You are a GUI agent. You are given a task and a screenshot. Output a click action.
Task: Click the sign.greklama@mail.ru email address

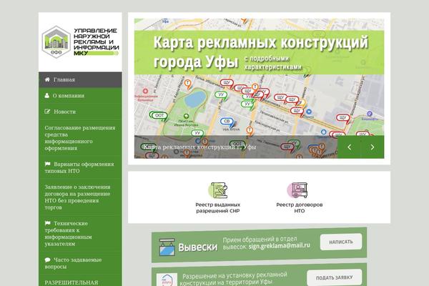pyautogui.click(x=280, y=246)
